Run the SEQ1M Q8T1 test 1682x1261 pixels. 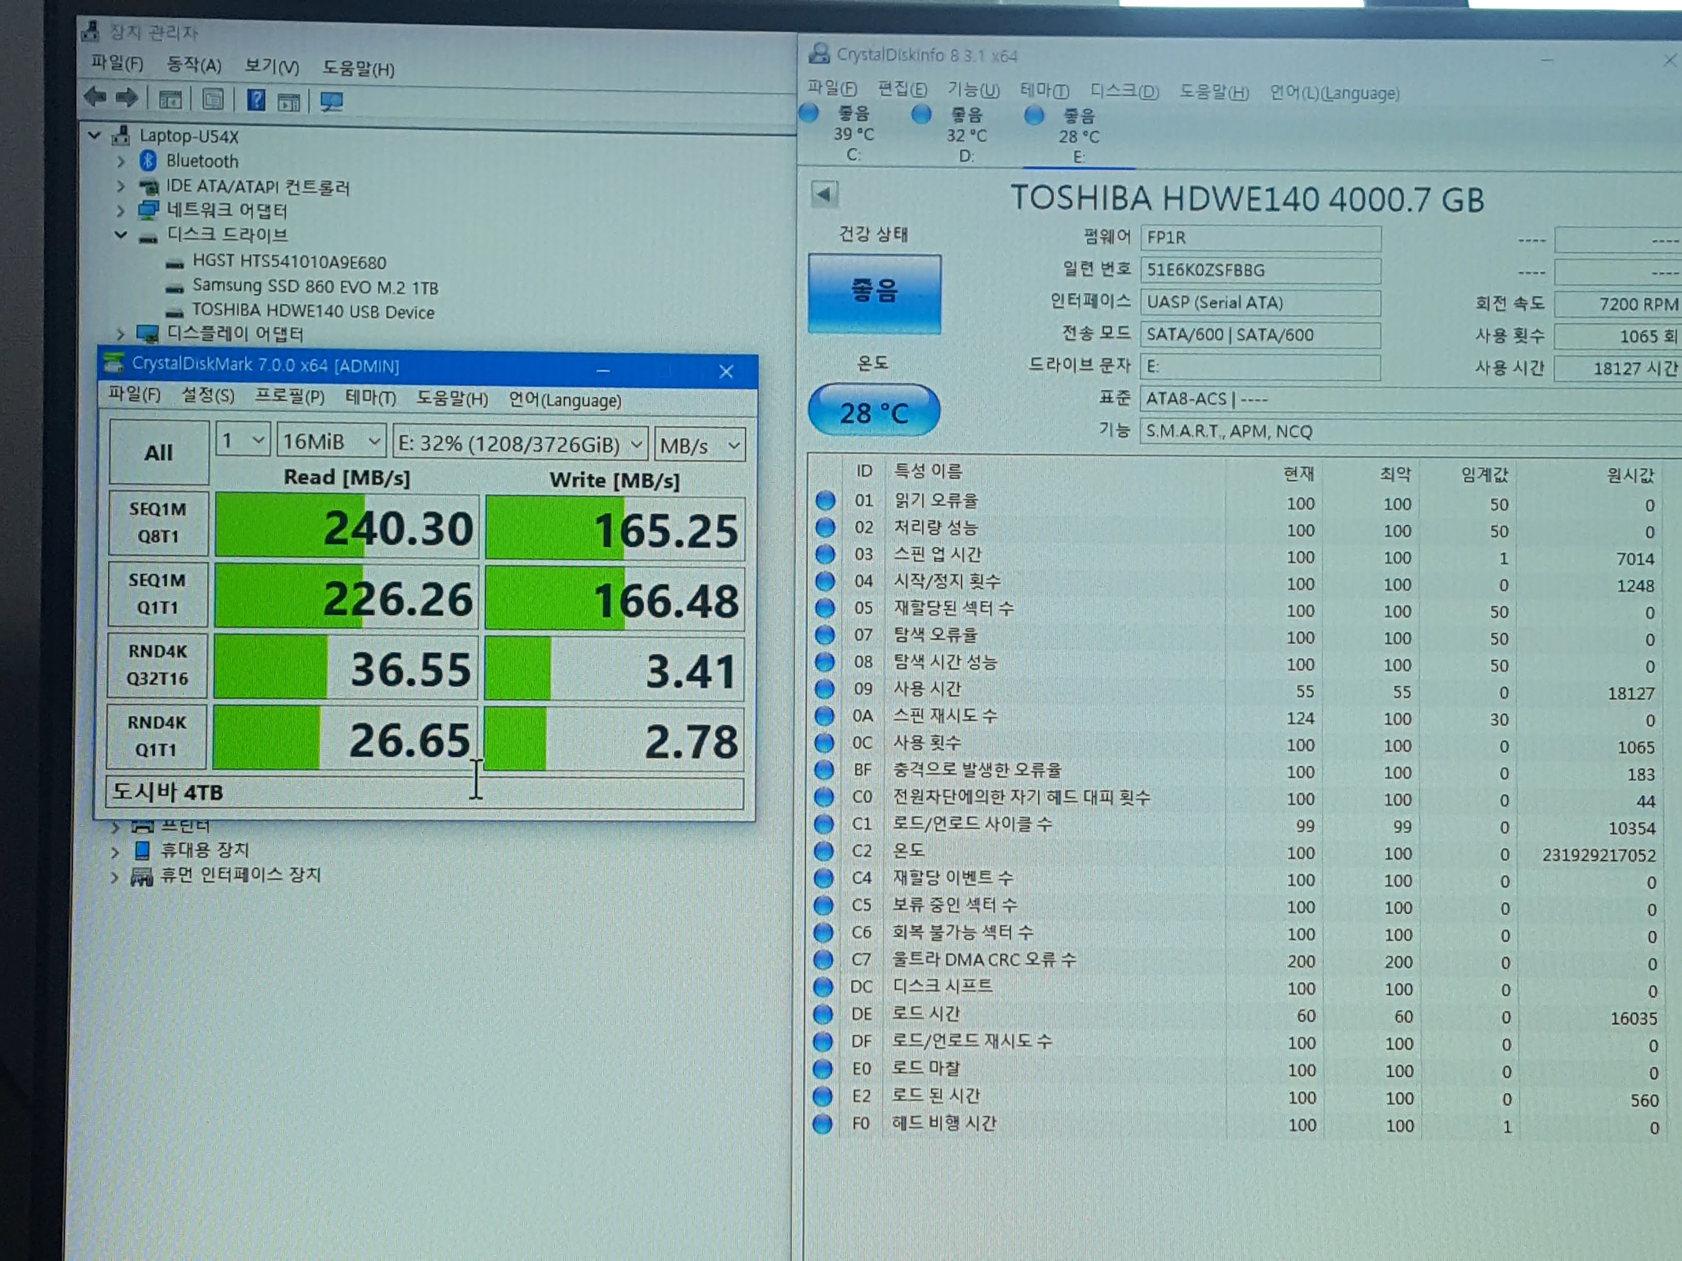158,523
